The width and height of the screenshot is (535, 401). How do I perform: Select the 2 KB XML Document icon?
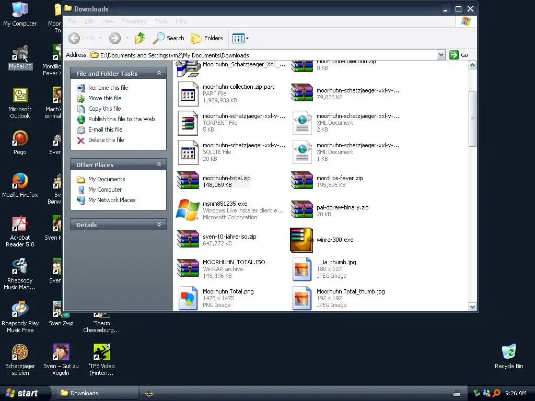coord(303,123)
